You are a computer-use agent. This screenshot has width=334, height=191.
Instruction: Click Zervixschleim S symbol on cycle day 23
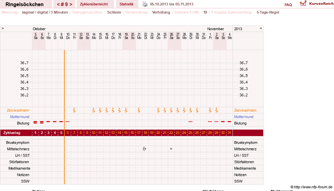click(x=177, y=110)
